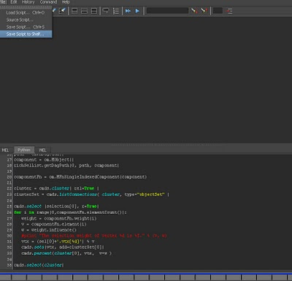Show both history and input panes
The width and height of the screenshot is (292, 281).
point(94,11)
